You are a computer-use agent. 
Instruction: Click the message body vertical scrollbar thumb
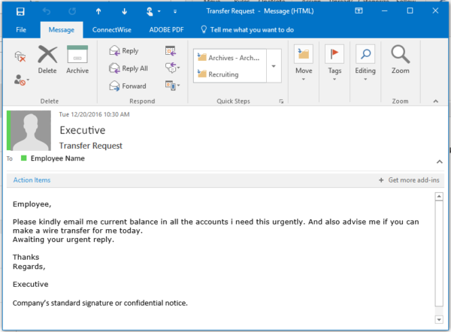[x=439, y=254]
